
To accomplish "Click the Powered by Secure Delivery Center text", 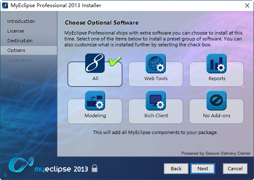I will tap(216, 153).
